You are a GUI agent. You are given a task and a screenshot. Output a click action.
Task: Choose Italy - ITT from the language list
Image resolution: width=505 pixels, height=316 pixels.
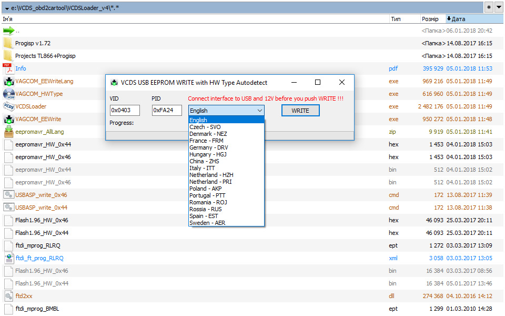point(226,169)
